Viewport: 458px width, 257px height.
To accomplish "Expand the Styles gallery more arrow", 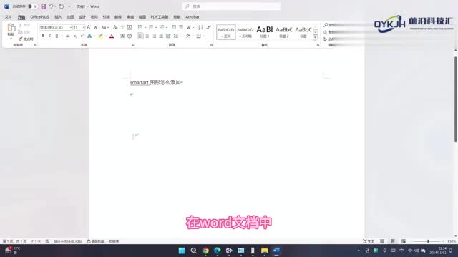I will click(x=315, y=38).
